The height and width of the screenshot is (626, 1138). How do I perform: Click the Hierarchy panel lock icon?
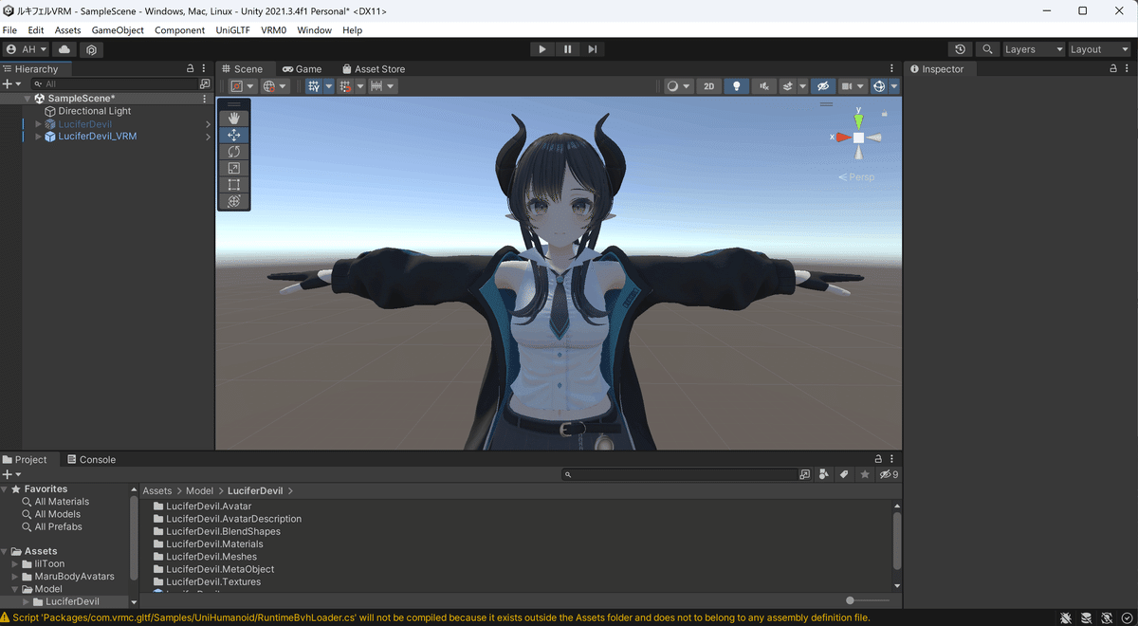(x=191, y=69)
